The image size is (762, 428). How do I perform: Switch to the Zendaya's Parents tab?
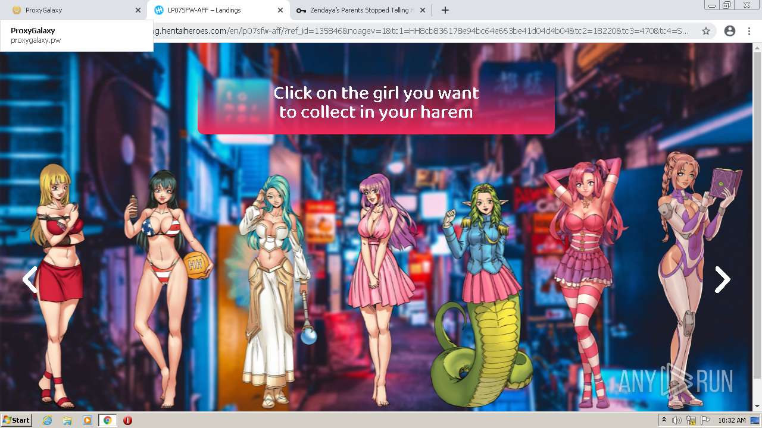pos(360,10)
